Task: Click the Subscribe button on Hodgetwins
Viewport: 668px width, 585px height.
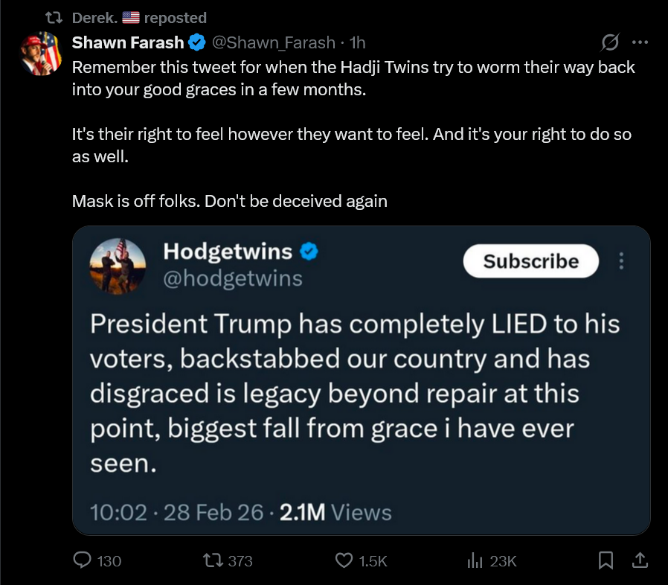Action: tap(531, 261)
